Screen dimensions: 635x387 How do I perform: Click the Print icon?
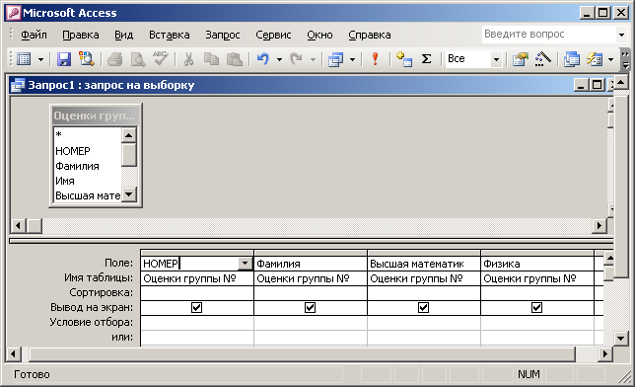click(115, 59)
